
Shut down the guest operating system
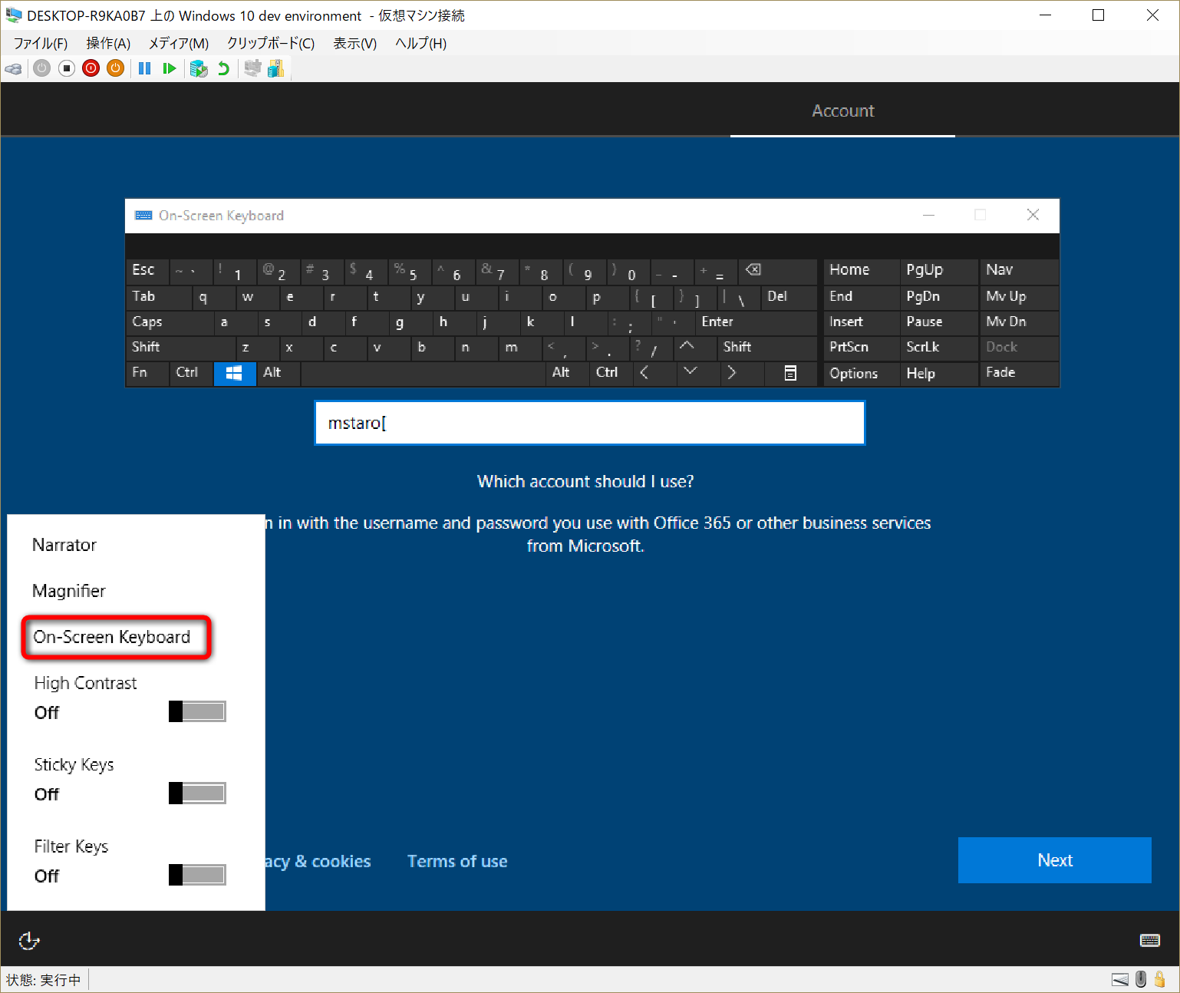tap(91, 68)
